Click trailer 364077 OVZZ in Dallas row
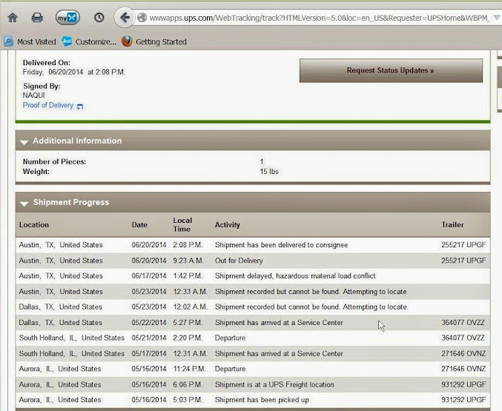This screenshot has height=411, width=502. pyautogui.click(x=463, y=323)
